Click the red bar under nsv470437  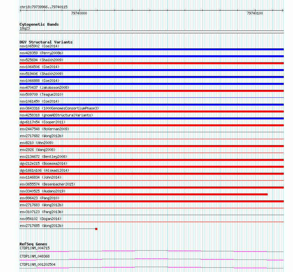pyautogui.click(x=151, y=91)
